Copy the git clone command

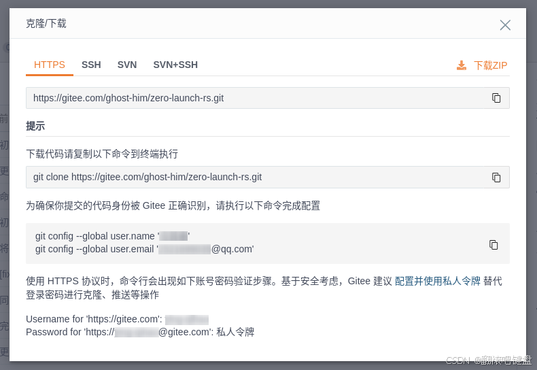(496, 177)
